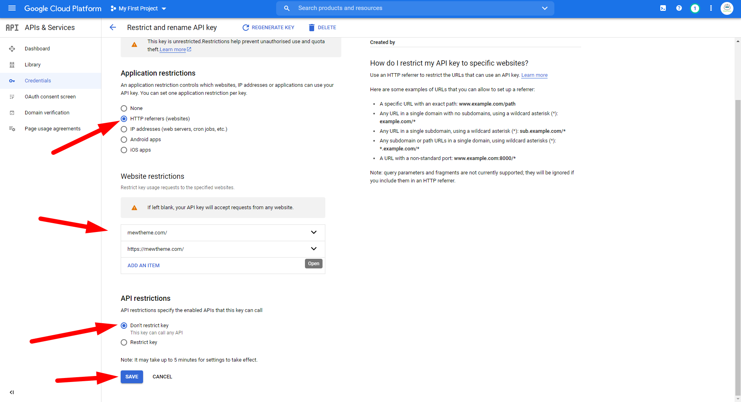Click the APIs & Services heading
The width and height of the screenshot is (741, 402).
click(50, 28)
